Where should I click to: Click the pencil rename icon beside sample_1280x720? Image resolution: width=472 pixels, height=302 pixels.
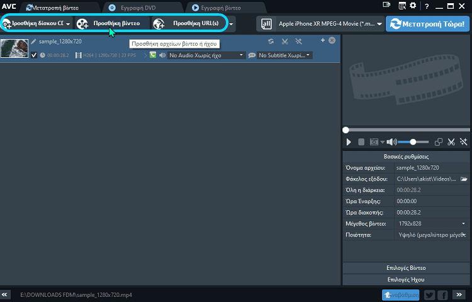pyautogui.click(x=34, y=42)
